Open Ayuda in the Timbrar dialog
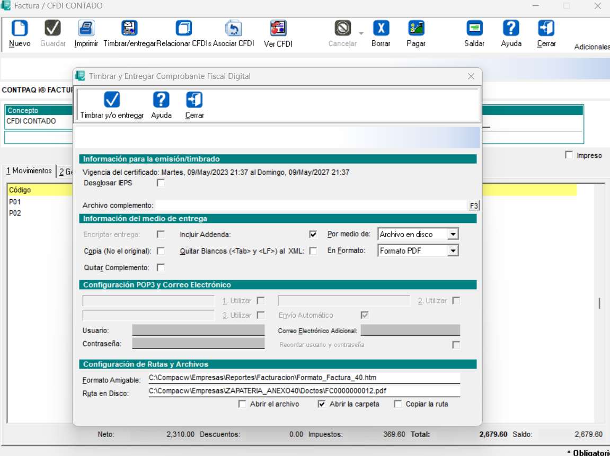The height and width of the screenshot is (456, 610). coord(161,100)
